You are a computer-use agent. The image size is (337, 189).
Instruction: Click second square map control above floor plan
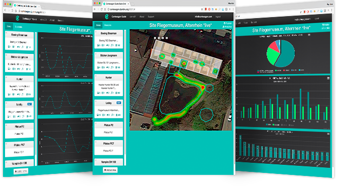point(159,38)
